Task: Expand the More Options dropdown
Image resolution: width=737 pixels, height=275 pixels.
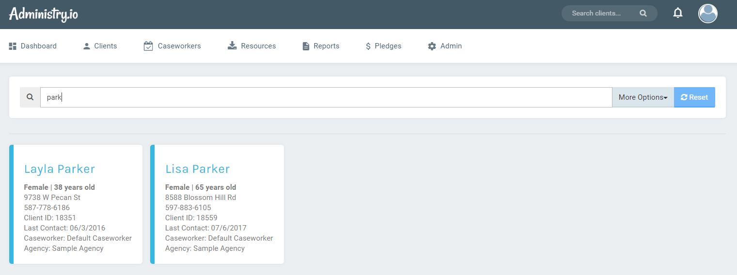Action: (x=643, y=97)
